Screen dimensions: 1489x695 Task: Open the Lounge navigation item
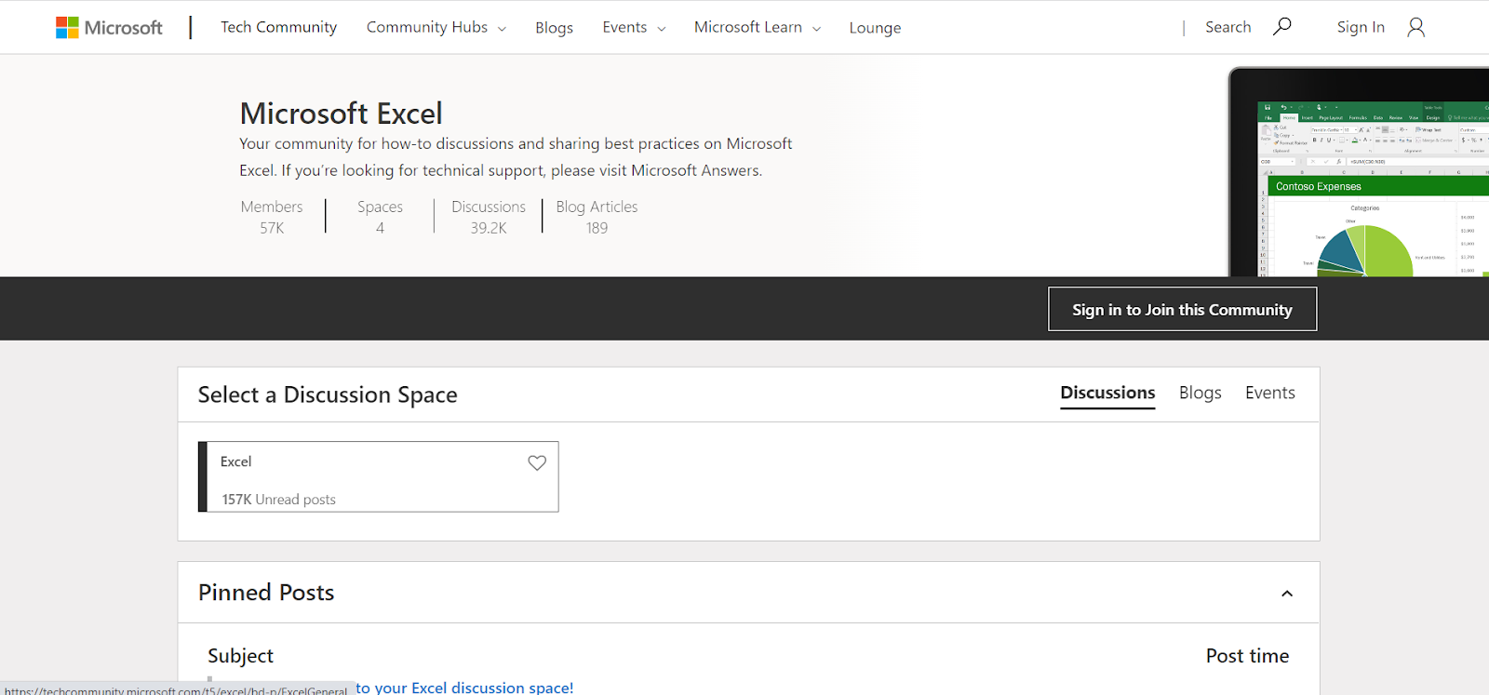(x=875, y=28)
